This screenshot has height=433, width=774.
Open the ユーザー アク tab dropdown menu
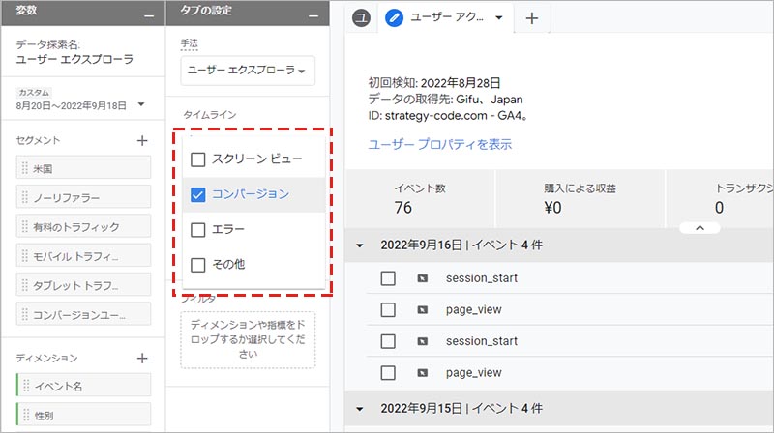[499, 17]
